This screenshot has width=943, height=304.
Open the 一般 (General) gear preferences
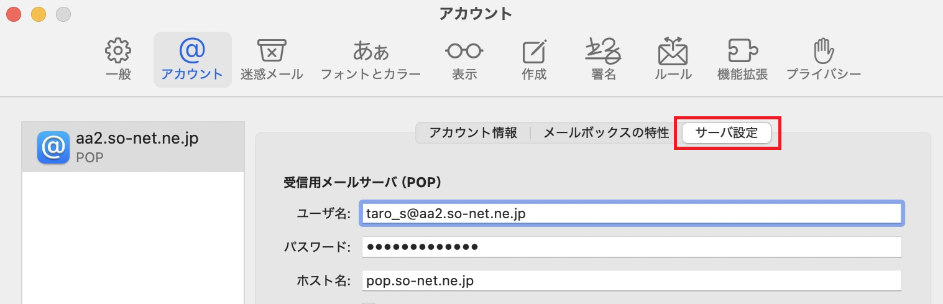pyautogui.click(x=117, y=60)
